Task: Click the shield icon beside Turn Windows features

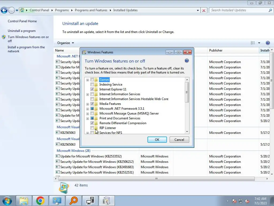Action: (x=4, y=37)
